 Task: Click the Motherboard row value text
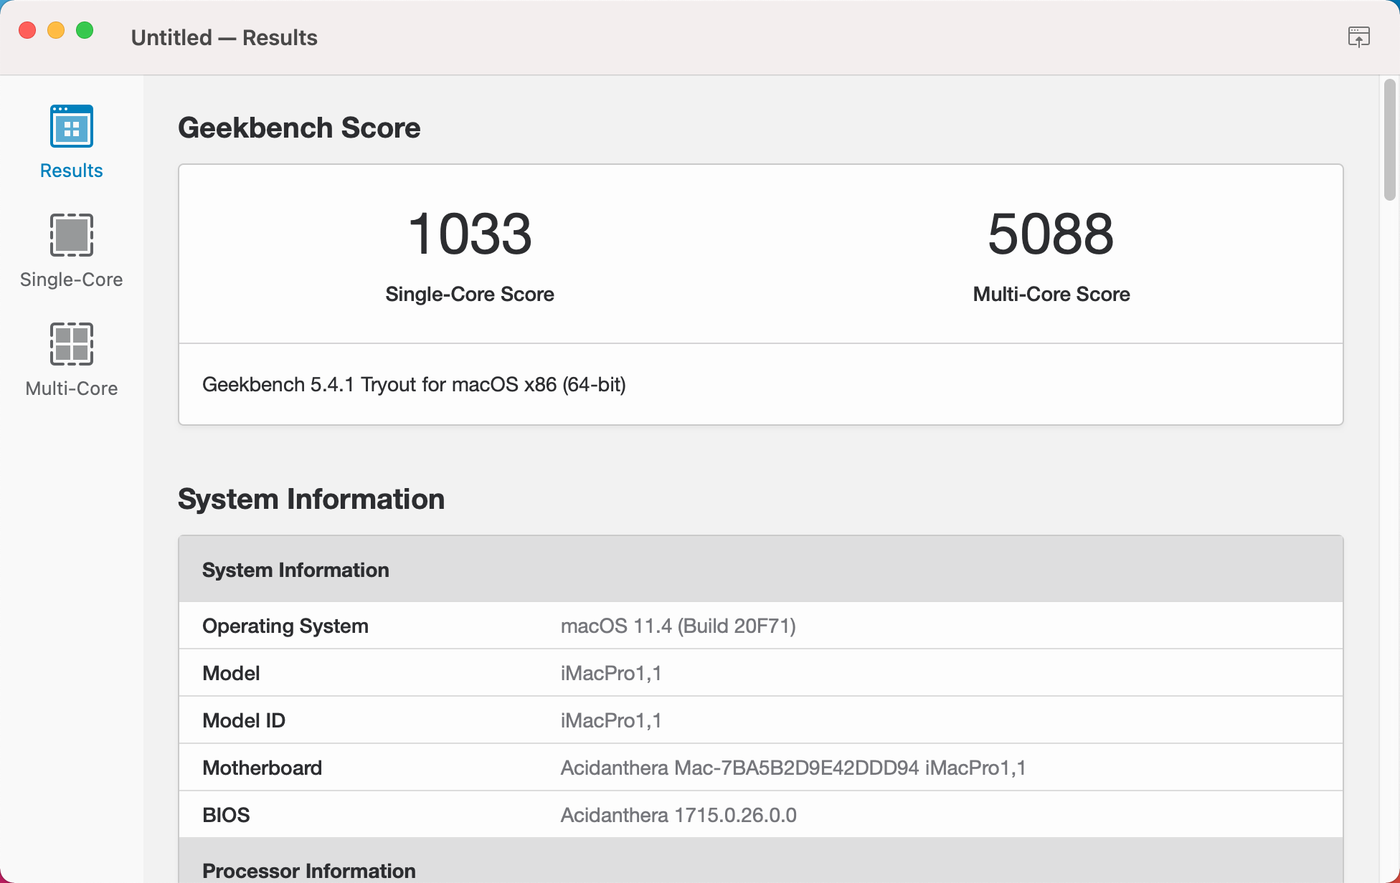[793, 768]
